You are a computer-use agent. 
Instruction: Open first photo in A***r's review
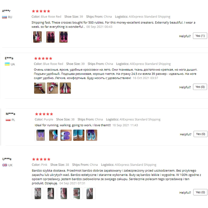(x=37, y=37)
